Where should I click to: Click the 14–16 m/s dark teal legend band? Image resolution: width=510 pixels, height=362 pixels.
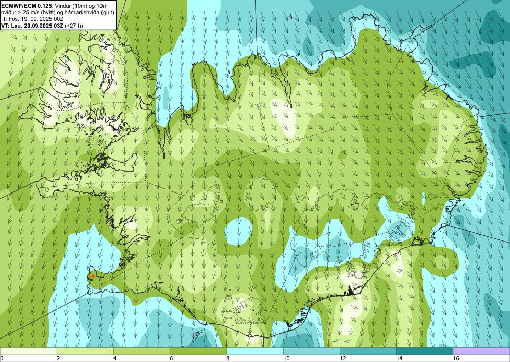pyautogui.click(x=425, y=351)
